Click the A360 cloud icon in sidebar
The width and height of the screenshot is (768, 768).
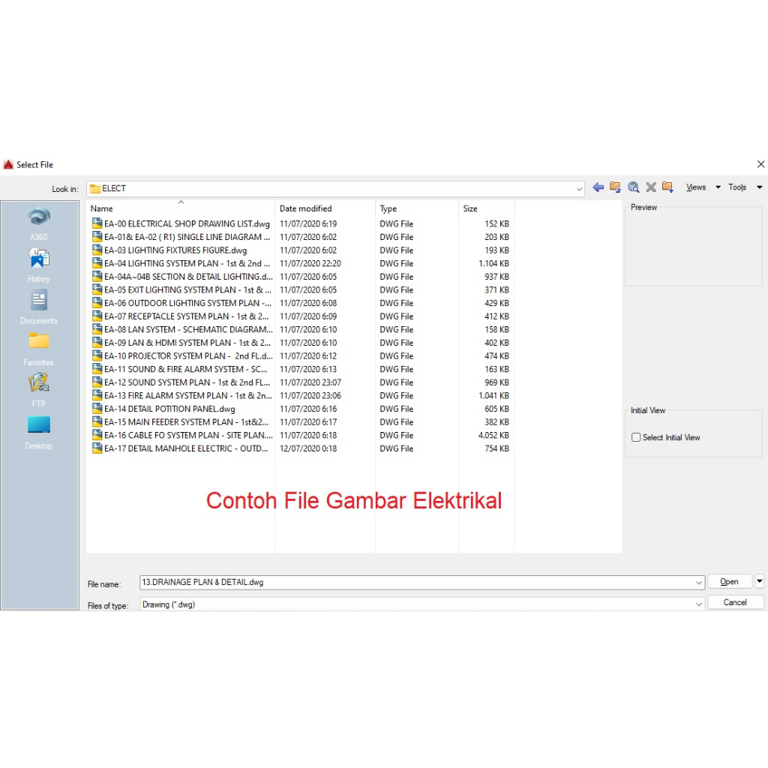39,218
